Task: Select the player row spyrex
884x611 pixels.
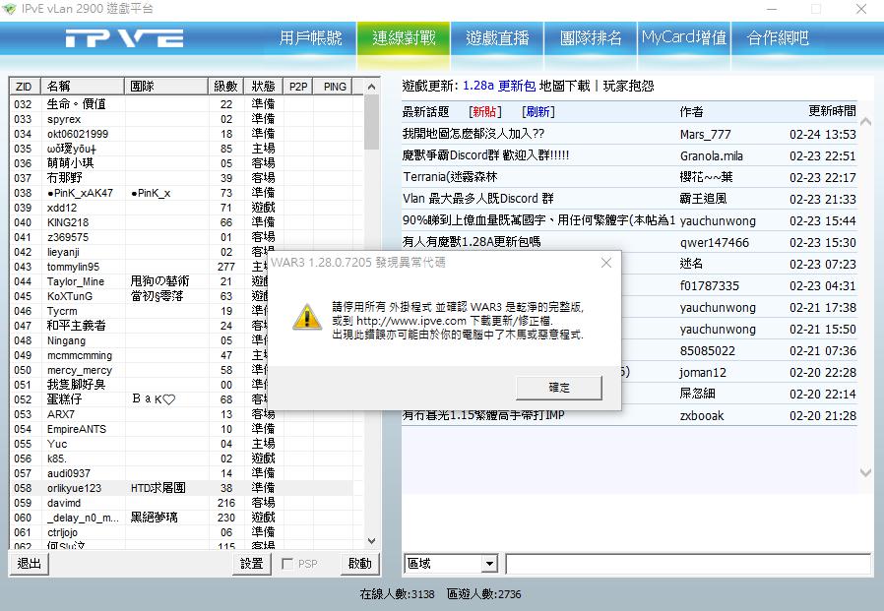Action: pos(181,119)
